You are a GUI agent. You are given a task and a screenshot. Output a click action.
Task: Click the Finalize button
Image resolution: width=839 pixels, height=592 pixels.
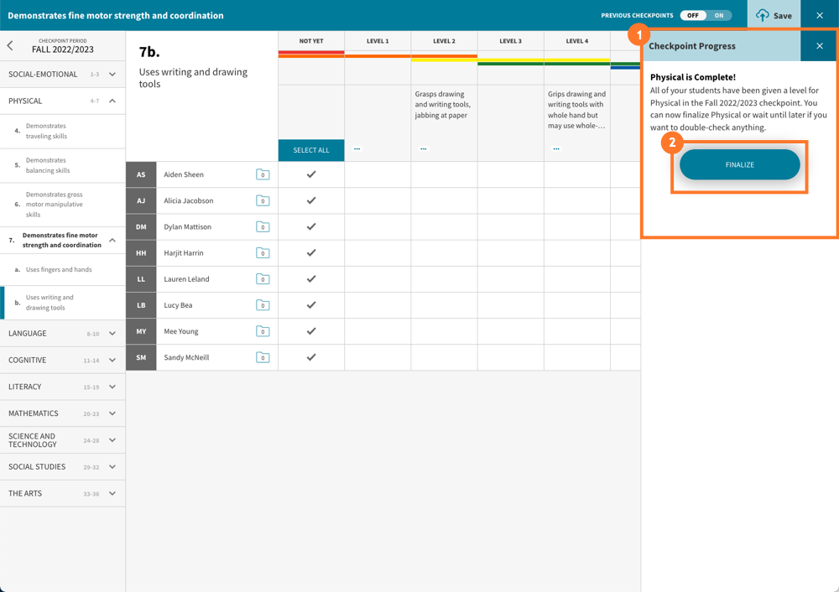739,165
